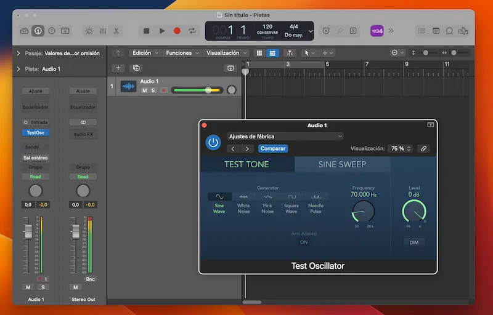Open the Visualización menu
Screen dimensions: 493x315
tap(226, 53)
